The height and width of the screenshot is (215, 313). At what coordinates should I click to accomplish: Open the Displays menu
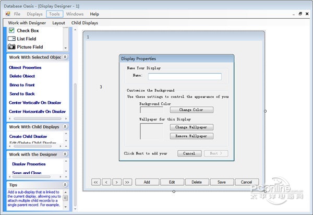[x=35, y=14]
